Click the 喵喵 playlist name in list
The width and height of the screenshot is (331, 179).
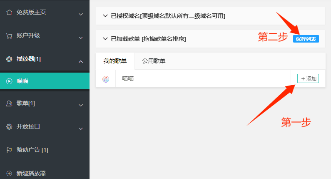coord(128,78)
